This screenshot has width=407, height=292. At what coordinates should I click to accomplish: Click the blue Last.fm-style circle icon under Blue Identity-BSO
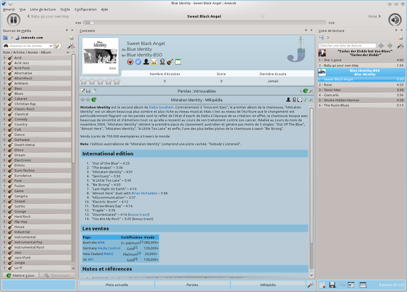point(138,62)
